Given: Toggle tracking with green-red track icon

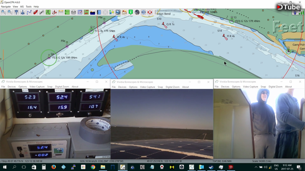Looking at the screenshot, I should (x=86, y=12).
